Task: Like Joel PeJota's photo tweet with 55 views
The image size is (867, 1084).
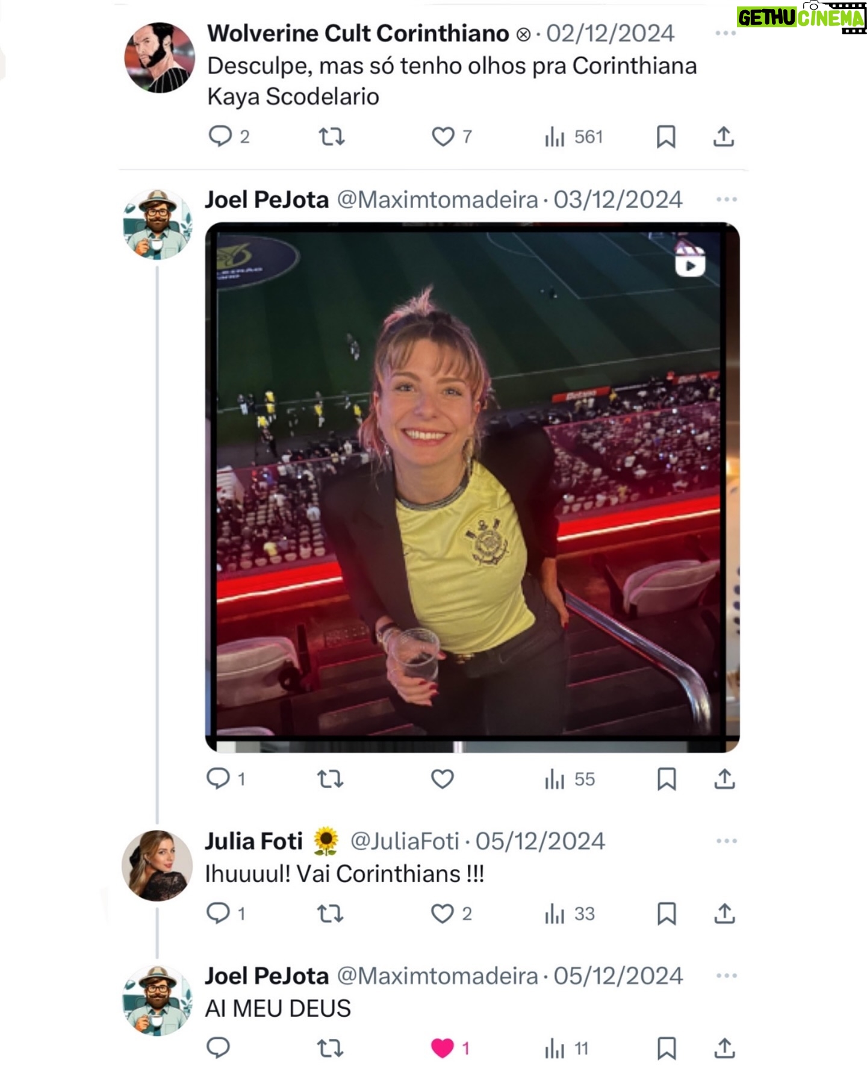Action: tap(443, 779)
